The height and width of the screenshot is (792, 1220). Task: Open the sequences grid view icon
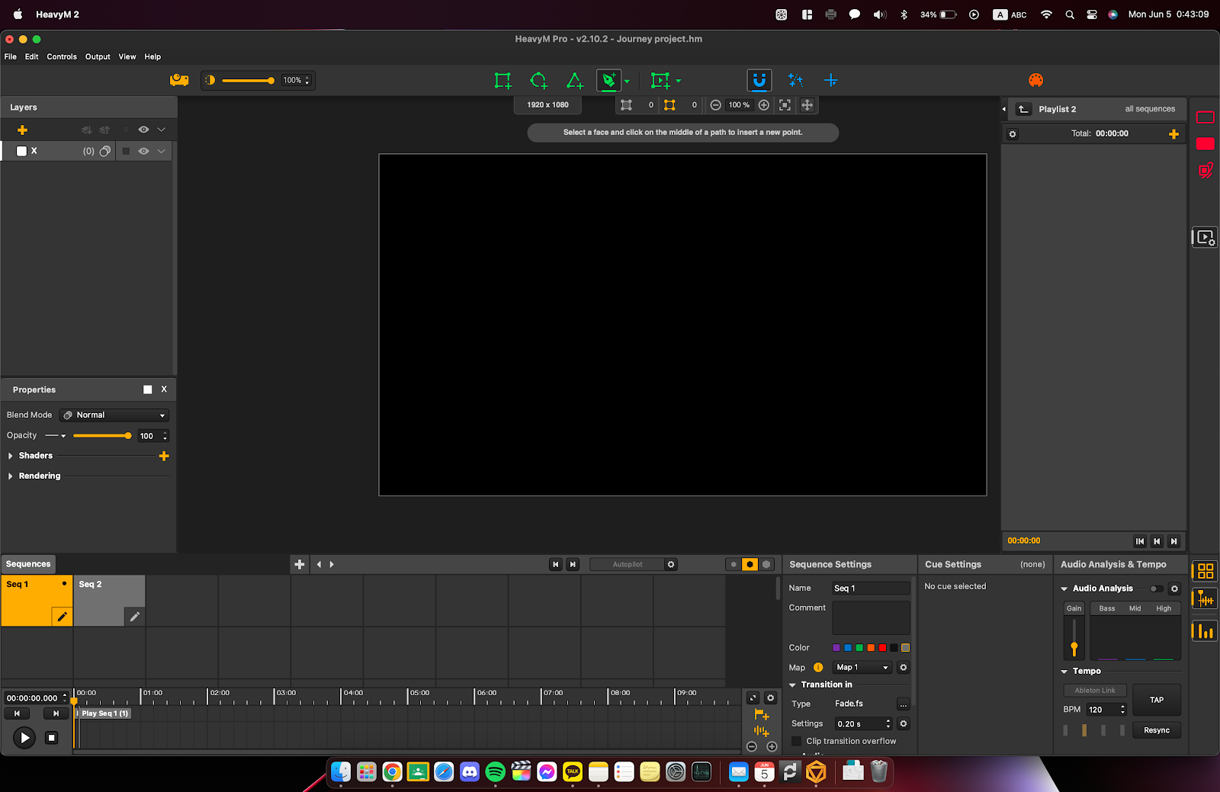click(x=1206, y=571)
